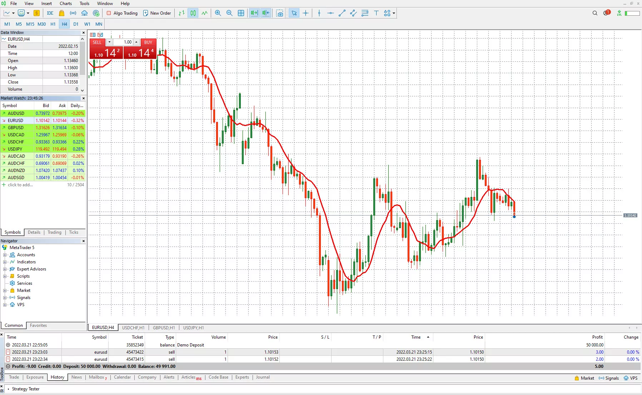Open the tile windows grid icon

click(x=241, y=13)
